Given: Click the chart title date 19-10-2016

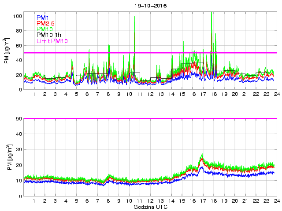Looking at the screenshot, I should point(150,6).
